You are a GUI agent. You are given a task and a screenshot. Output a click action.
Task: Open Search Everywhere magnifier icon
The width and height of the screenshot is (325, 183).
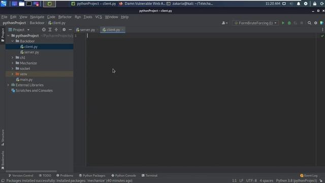click(309, 23)
